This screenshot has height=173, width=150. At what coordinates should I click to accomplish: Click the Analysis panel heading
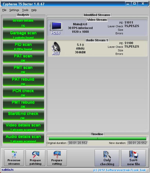[x=23, y=15]
